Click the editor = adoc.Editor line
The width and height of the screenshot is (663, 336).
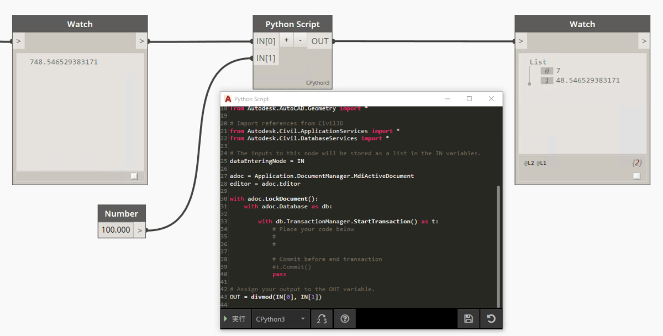(x=265, y=183)
